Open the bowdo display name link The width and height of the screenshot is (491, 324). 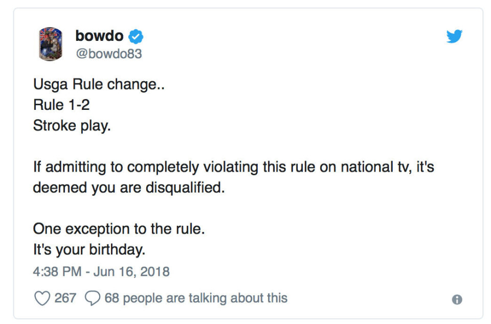99,36
